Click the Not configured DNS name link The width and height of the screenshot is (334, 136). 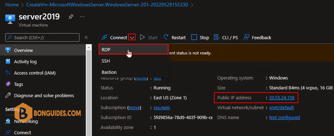coord(285,117)
